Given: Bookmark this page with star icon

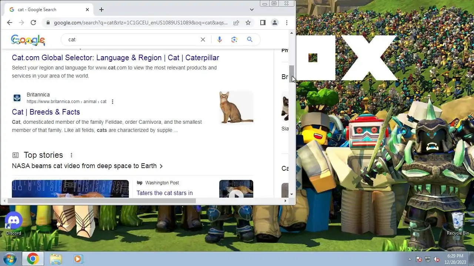Looking at the screenshot, I should [x=248, y=23].
